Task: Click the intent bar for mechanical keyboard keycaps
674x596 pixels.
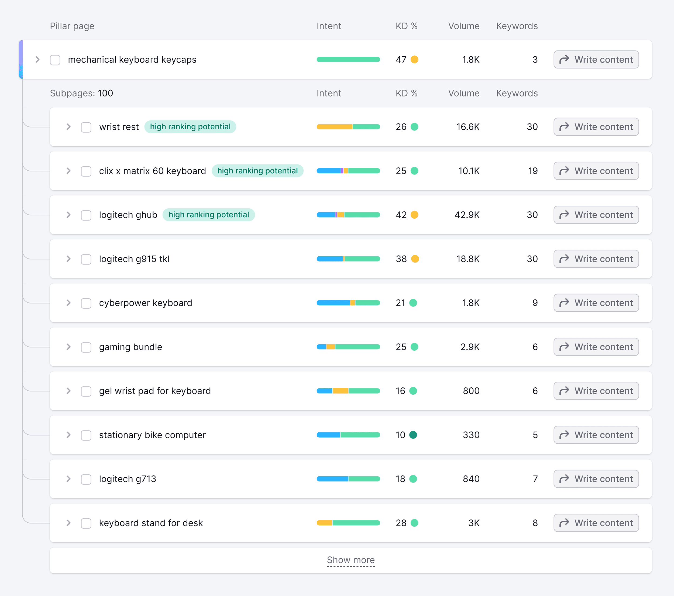Action: 348,60
